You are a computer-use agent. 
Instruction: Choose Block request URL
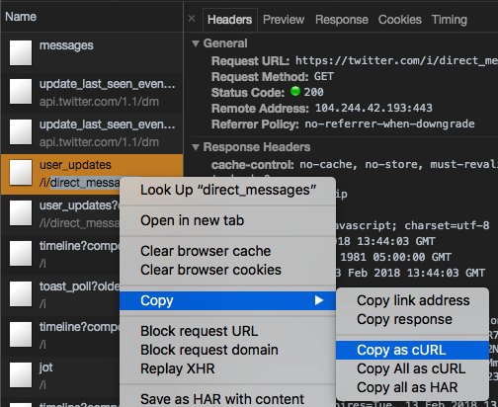228,331
